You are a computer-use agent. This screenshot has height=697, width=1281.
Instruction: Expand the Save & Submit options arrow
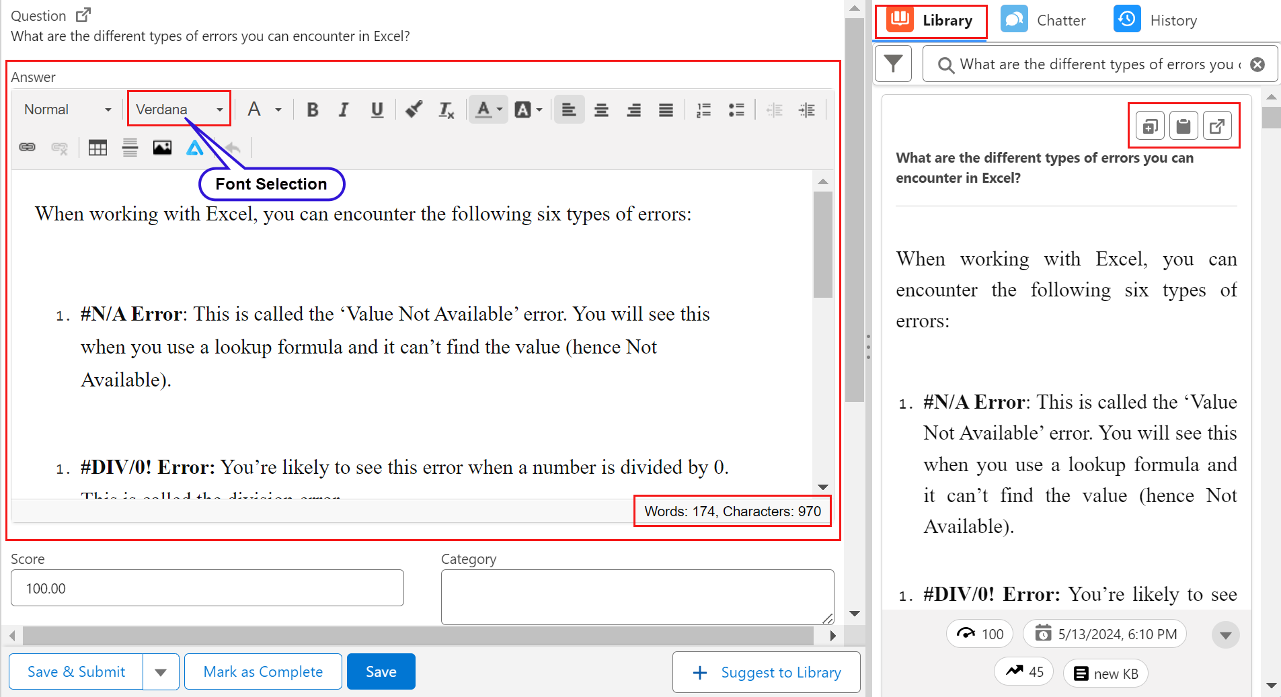(x=161, y=672)
